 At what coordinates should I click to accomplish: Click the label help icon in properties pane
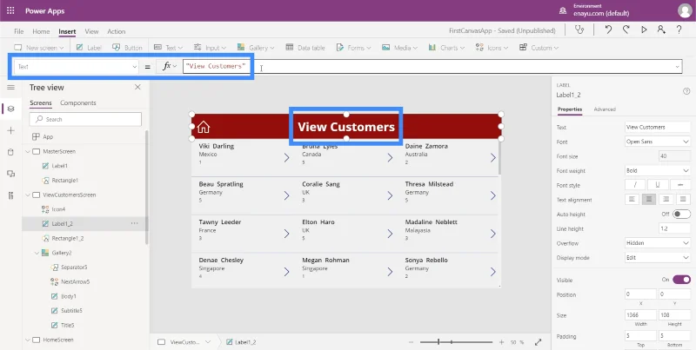tap(686, 91)
